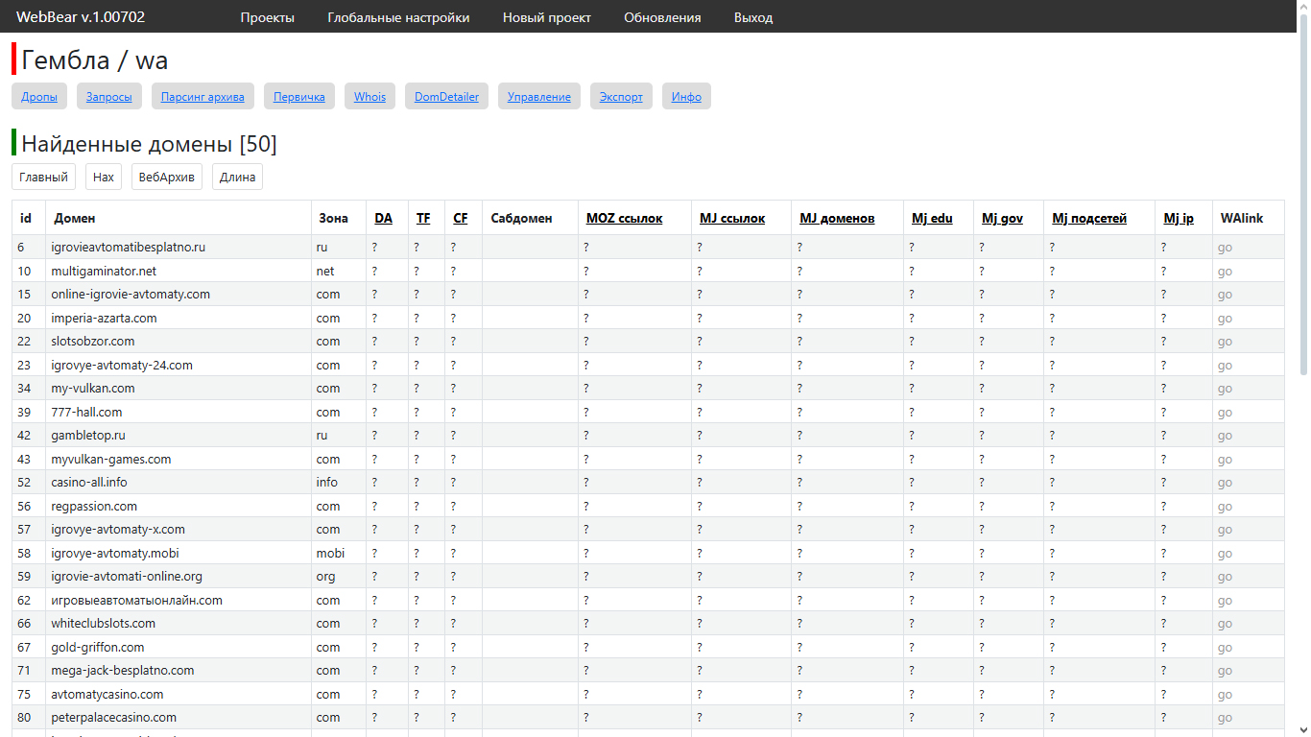
Task: Select the ВебАрхив filter button
Action: click(166, 178)
